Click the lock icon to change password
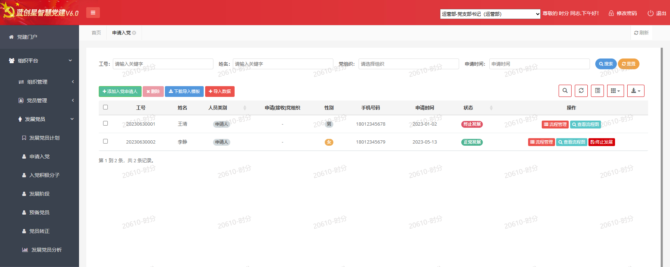 click(x=611, y=13)
